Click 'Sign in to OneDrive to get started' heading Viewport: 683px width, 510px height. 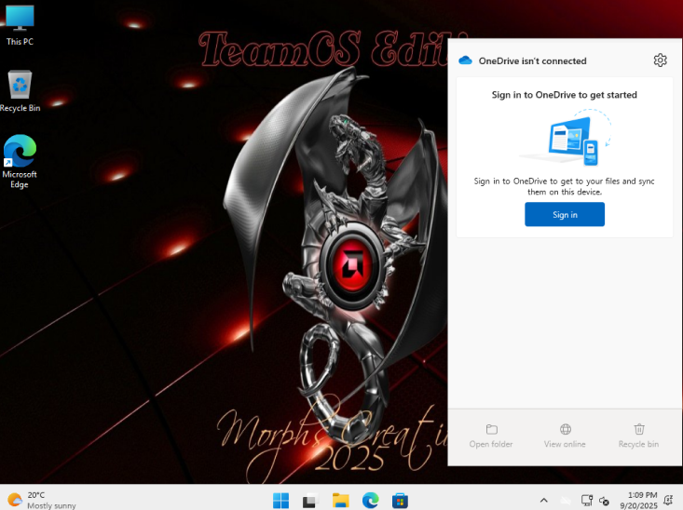(x=564, y=95)
